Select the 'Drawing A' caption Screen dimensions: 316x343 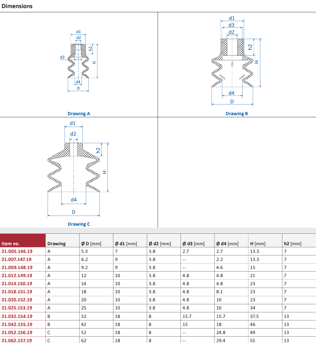pyautogui.click(x=79, y=113)
